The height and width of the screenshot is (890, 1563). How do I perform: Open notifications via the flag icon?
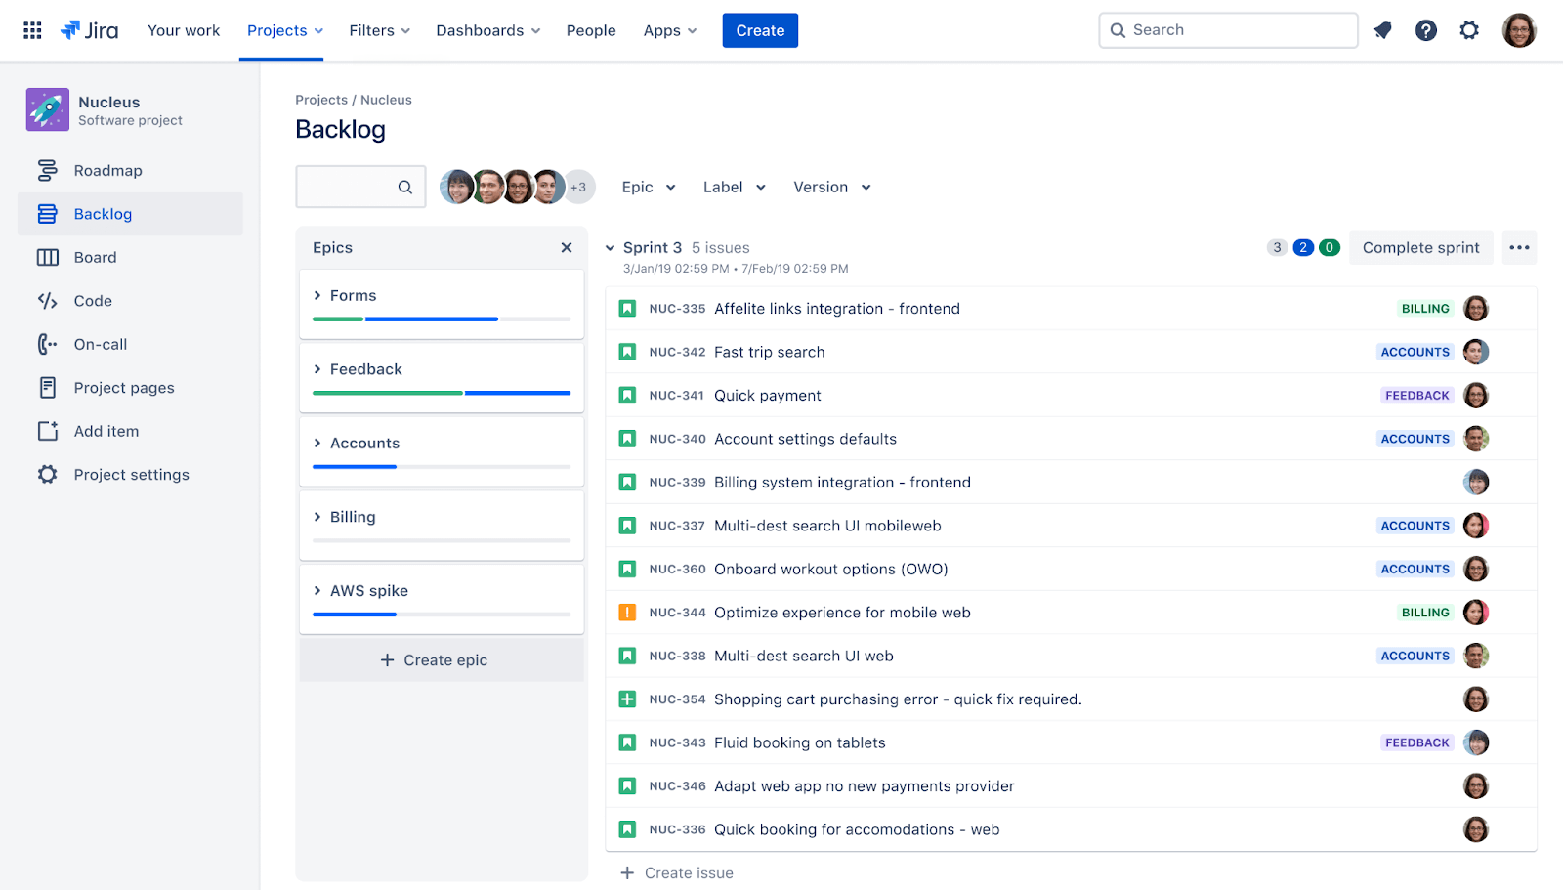tap(1382, 30)
